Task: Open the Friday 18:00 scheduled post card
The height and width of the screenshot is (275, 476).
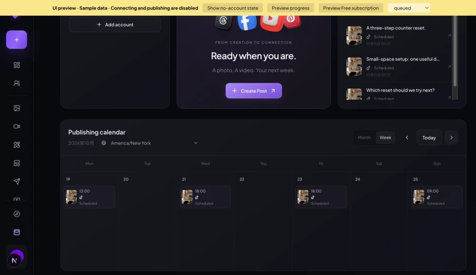Action: (x=321, y=197)
